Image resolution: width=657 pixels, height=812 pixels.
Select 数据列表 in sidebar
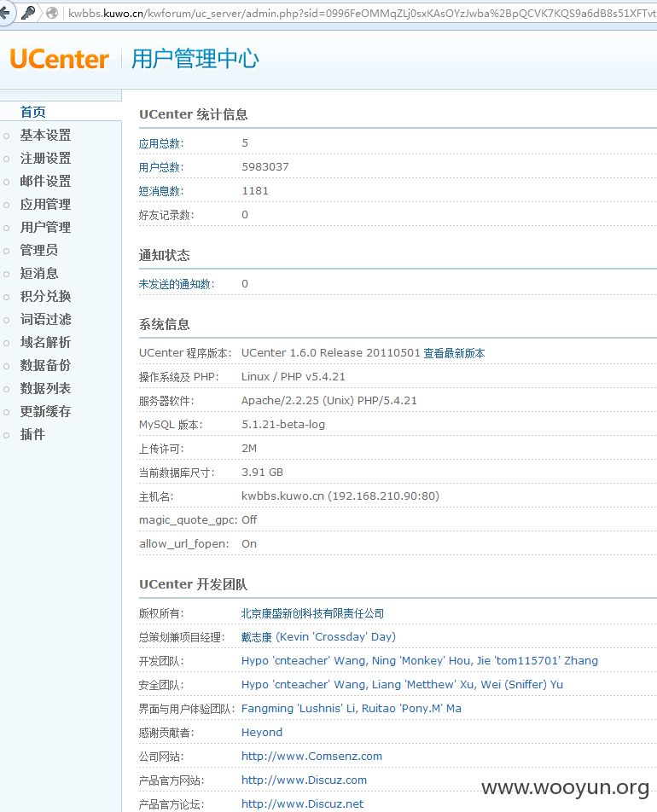[45, 388]
